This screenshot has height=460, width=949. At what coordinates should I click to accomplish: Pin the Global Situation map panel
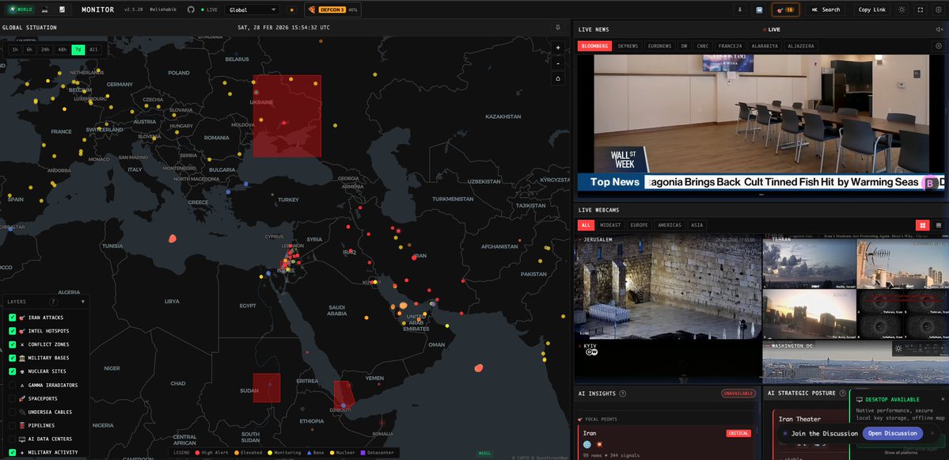558,27
